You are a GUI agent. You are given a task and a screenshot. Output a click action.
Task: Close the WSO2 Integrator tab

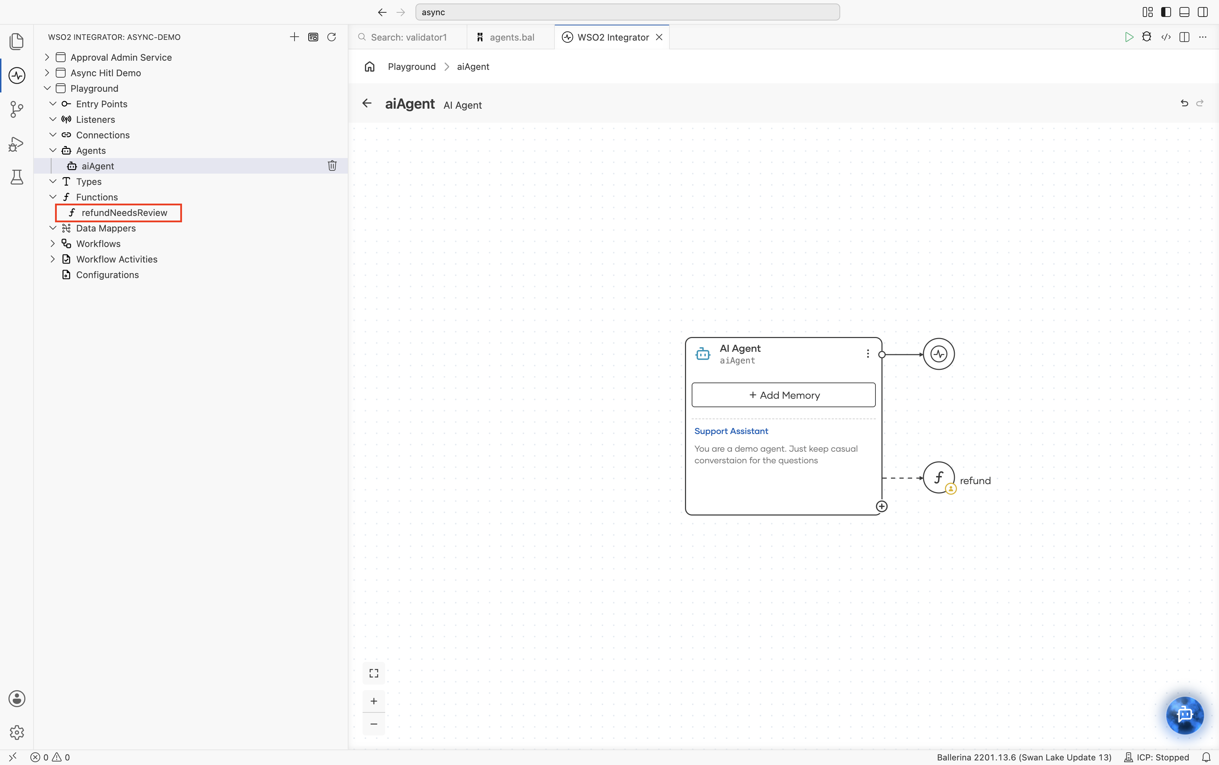click(659, 37)
